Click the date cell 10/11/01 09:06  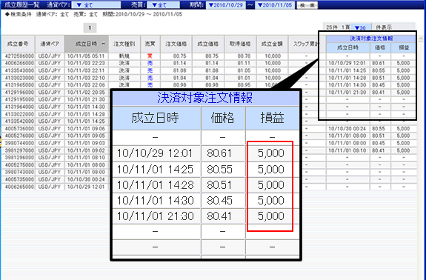pyautogui.click(x=87, y=128)
